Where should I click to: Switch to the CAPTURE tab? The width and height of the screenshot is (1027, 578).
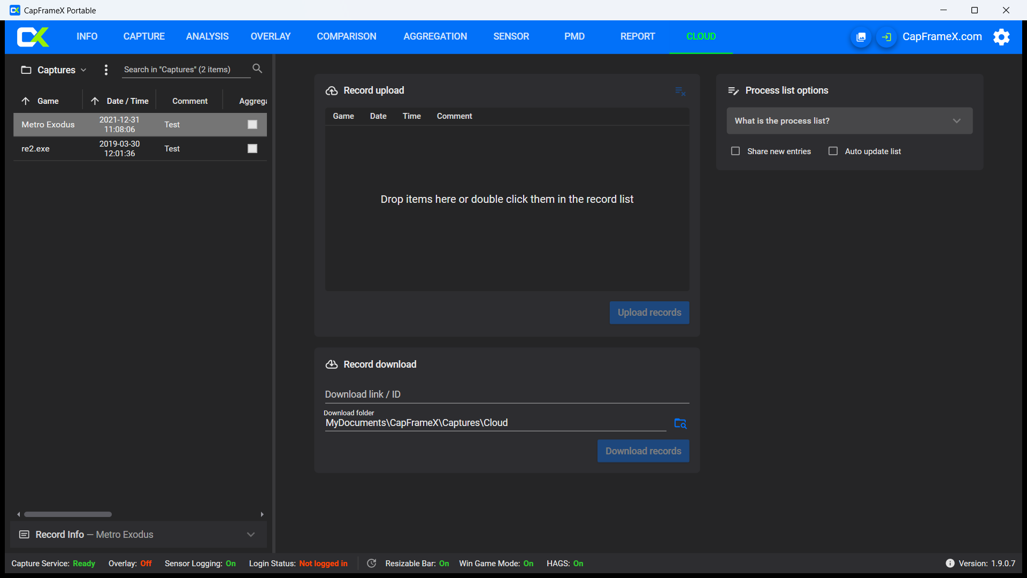coord(144,36)
